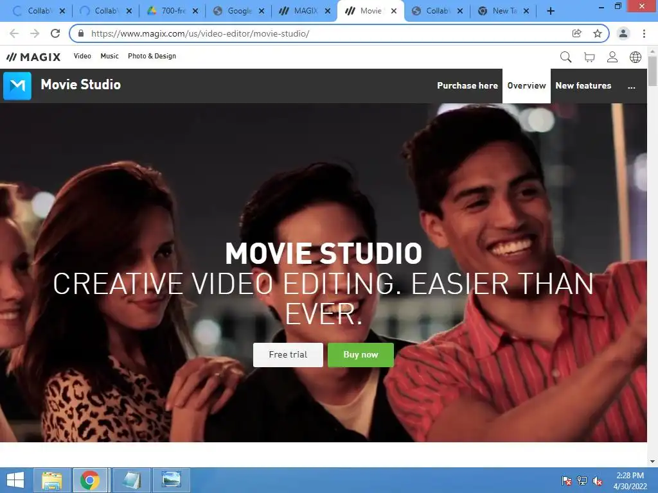The image size is (658, 493).
Task: Click the page vertical scrollbar thumb
Action: click(x=652, y=71)
